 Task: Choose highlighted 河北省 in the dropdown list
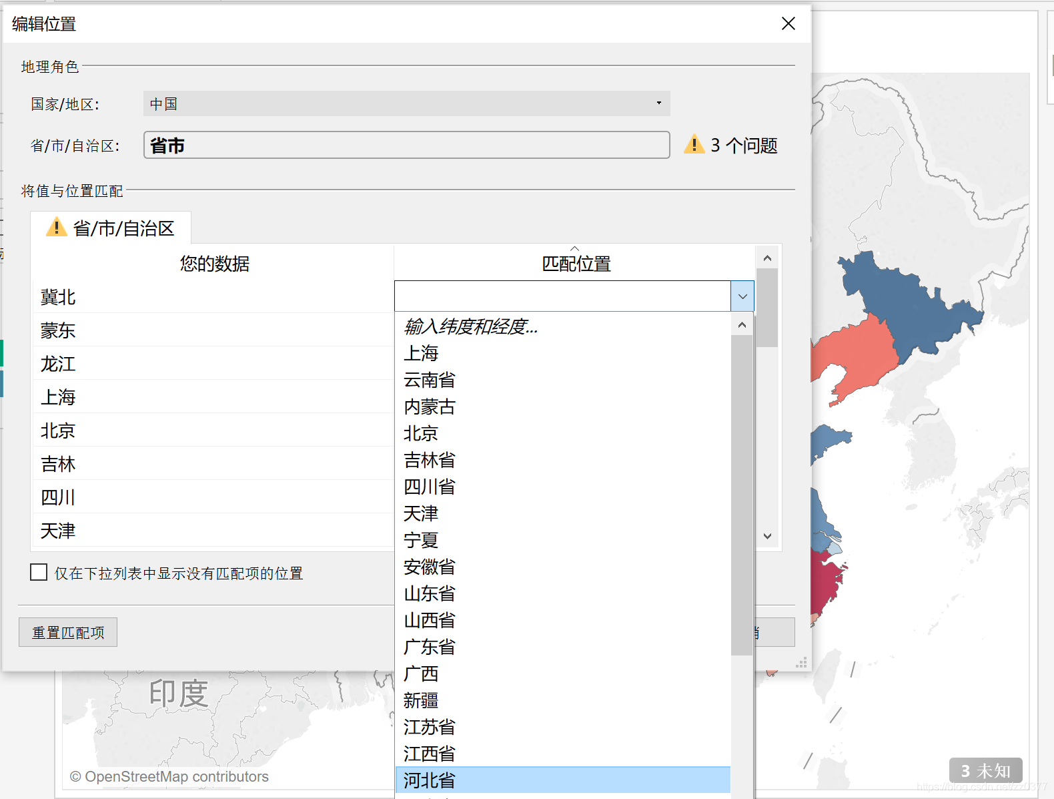point(563,780)
